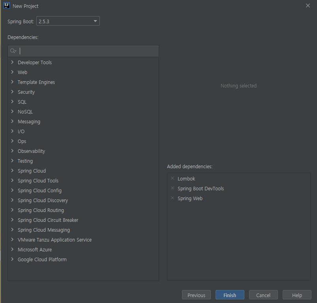The width and height of the screenshot is (317, 303).
Task: Expand the Spring Cloud Tools chevron
Action: 12,180
